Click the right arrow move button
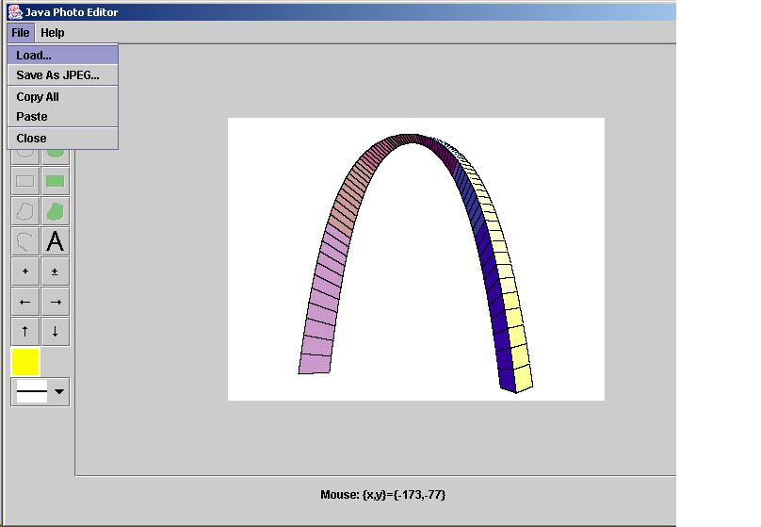 tap(56, 302)
